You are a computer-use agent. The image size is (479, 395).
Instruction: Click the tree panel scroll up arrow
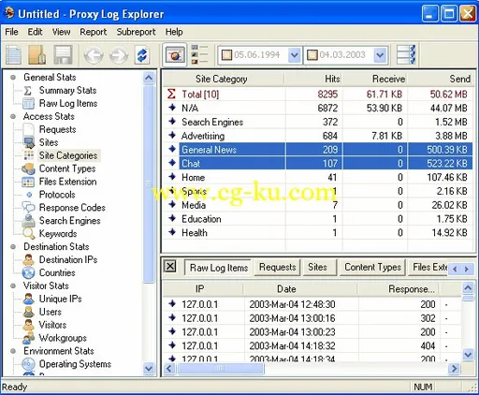click(149, 78)
